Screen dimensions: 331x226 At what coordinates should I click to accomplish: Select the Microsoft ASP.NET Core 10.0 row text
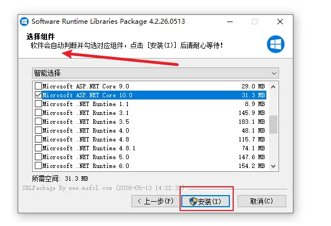coord(87,95)
